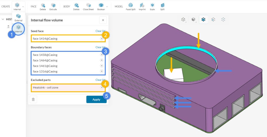
Task: Select External flow volume from dropdown
Action: pos(19,18)
